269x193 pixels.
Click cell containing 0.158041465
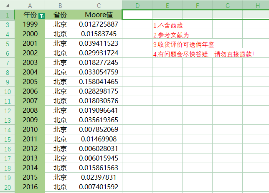tap(99, 82)
